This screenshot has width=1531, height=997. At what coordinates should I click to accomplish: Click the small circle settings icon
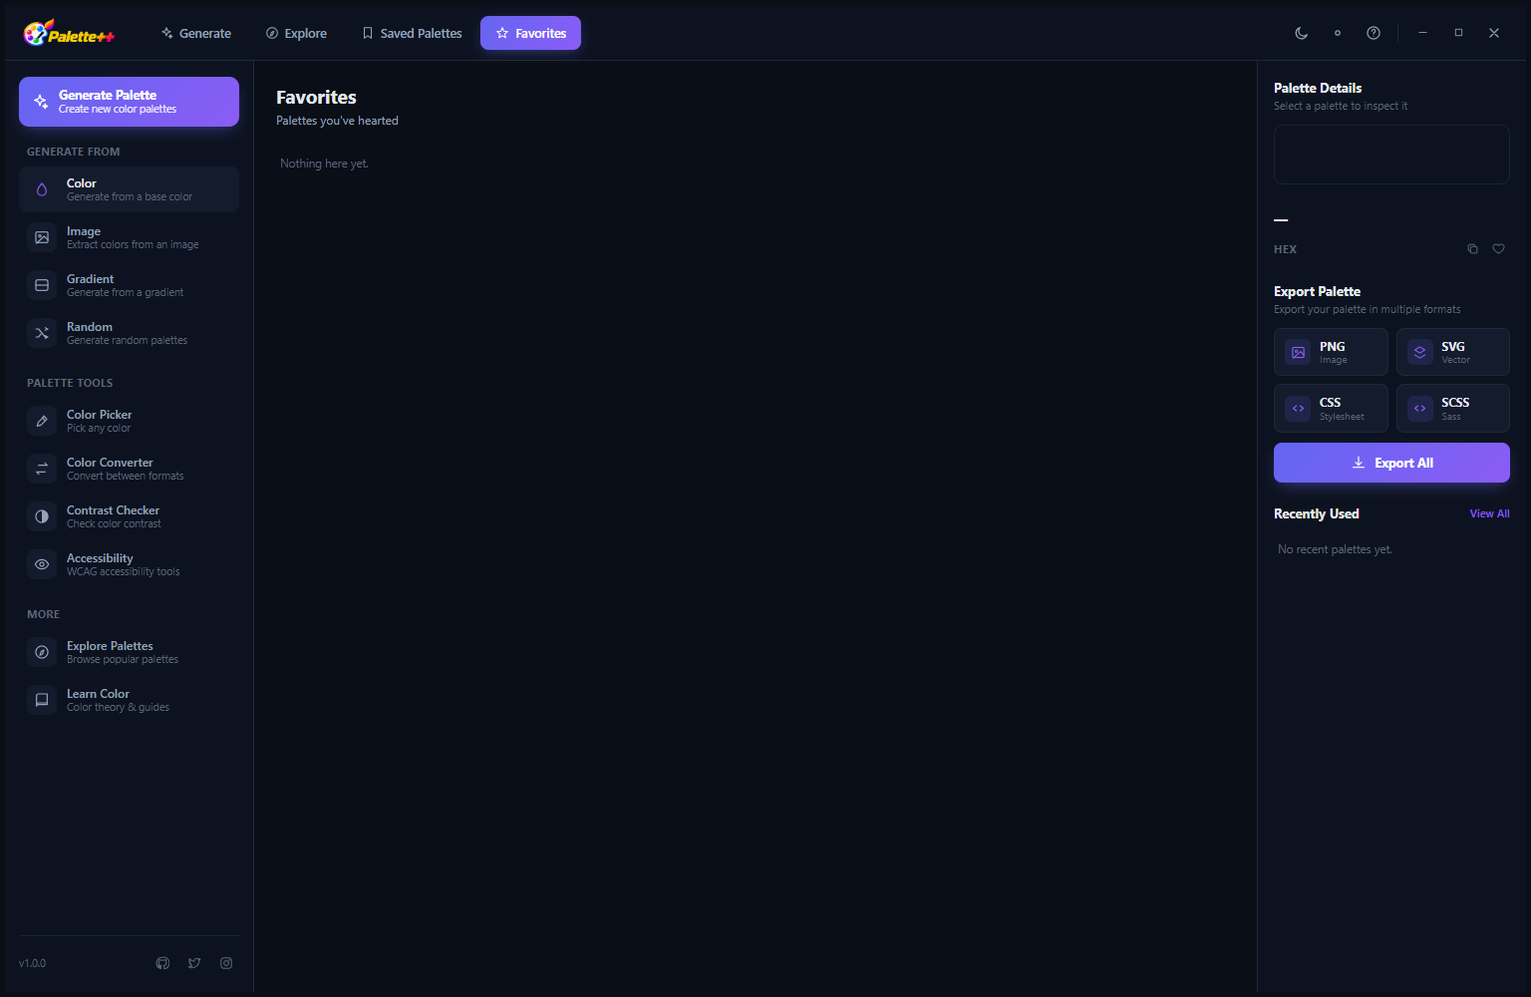coord(1338,33)
